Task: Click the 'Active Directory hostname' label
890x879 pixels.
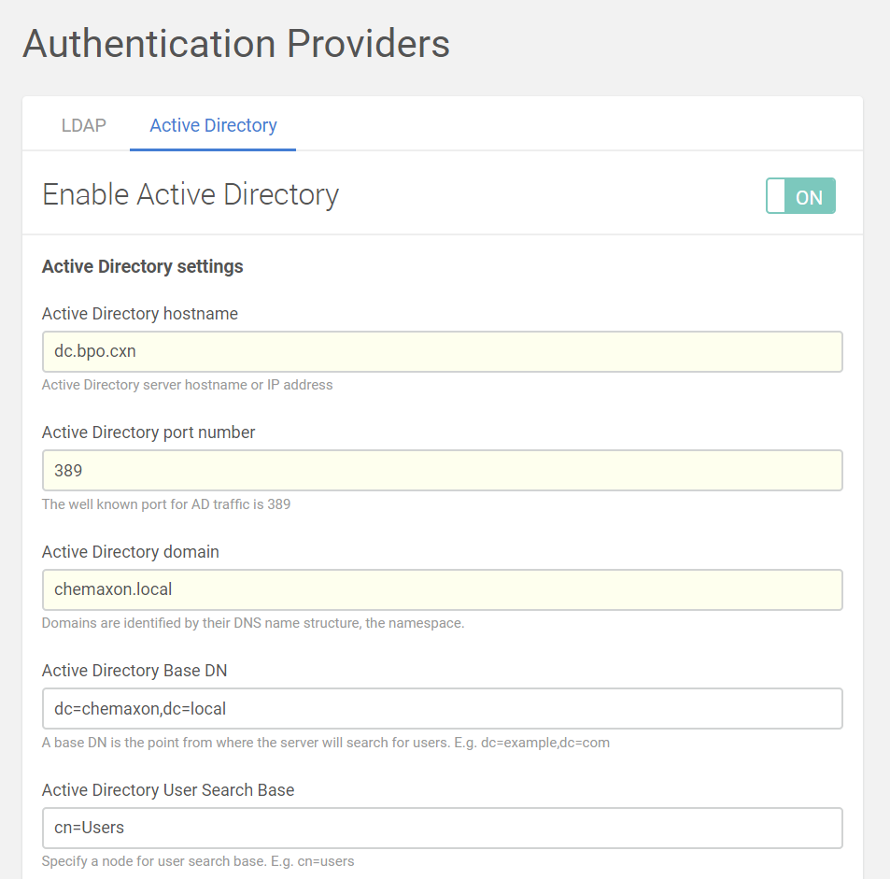Action: [x=140, y=314]
